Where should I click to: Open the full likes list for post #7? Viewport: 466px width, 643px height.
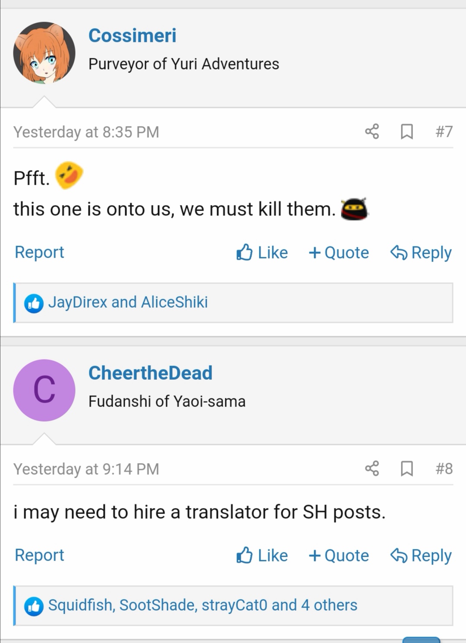click(129, 302)
